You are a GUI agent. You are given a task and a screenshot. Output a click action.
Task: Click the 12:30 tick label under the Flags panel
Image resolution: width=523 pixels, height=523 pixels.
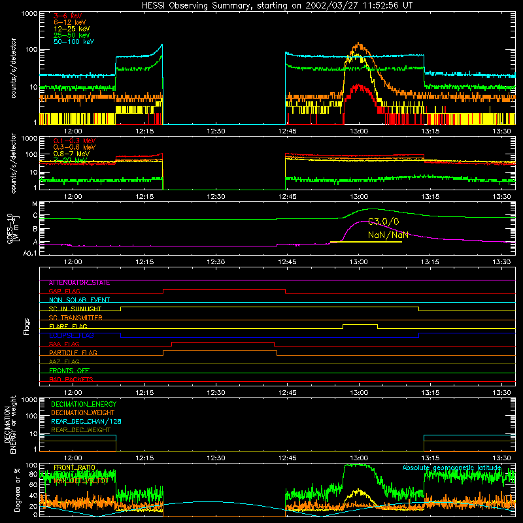click(216, 393)
